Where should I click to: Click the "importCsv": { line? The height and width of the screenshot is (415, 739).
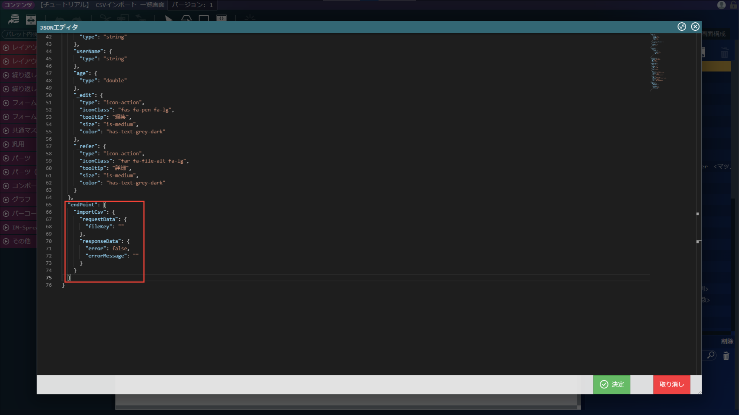coord(94,212)
